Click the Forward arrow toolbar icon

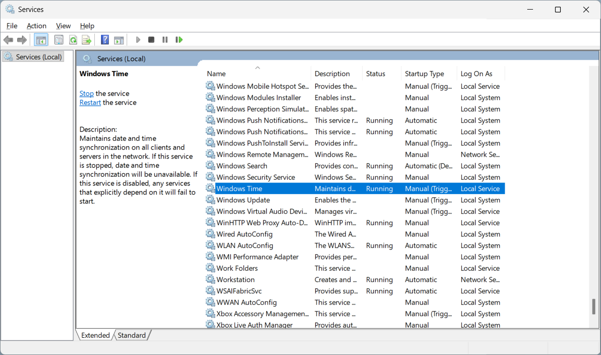tap(22, 40)
